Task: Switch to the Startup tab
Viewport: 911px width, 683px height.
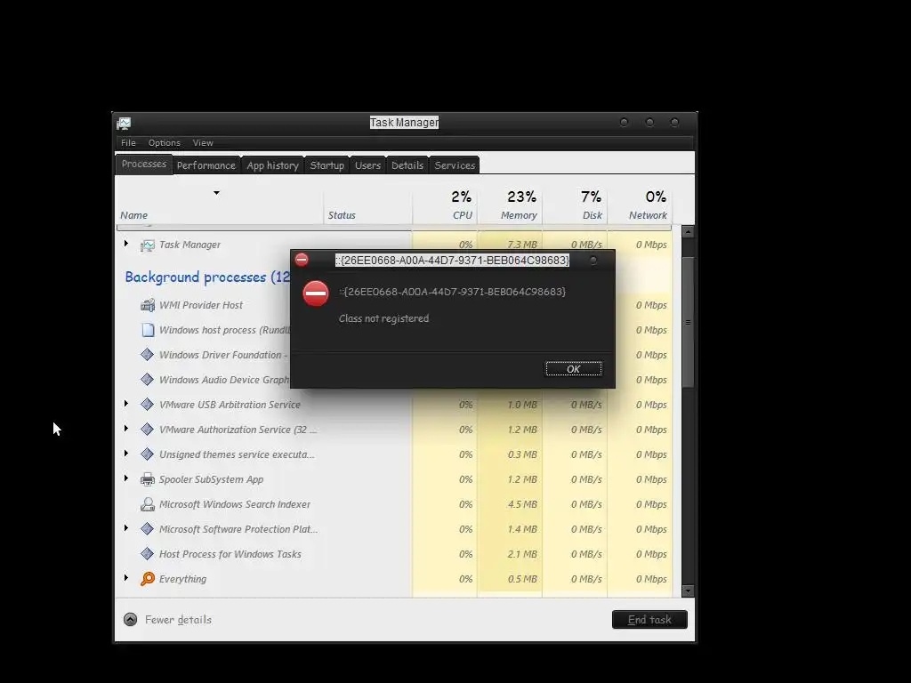Action: pos(327,165)
